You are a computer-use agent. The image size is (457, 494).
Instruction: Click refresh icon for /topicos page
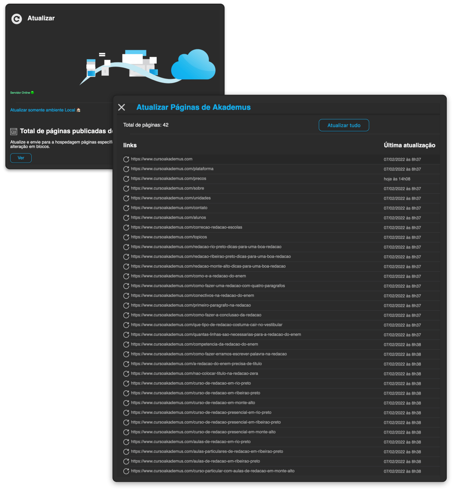pos(126,237)
